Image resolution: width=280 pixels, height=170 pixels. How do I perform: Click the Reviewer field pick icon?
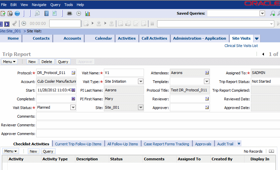pyautogui.click(x=207, y=99)
